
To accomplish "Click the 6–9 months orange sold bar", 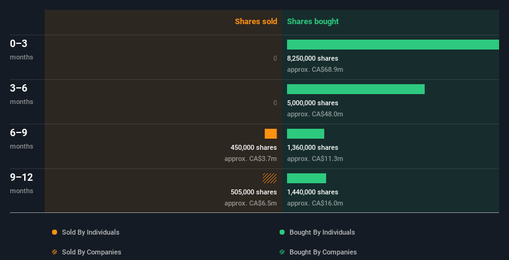I will click(270, 134).
